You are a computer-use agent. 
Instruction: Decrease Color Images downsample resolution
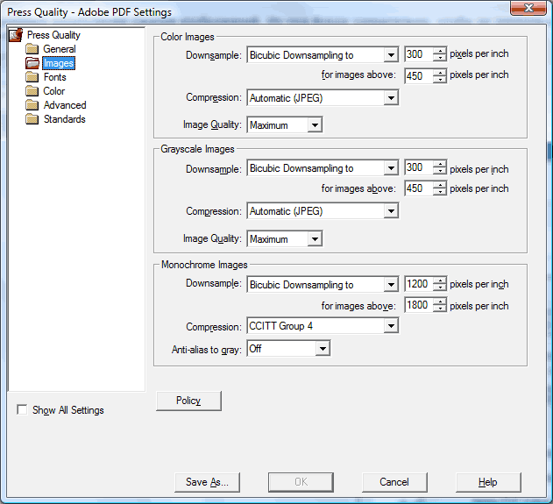[440, 58]
